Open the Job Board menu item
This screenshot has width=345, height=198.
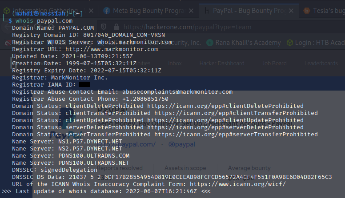pos(274,63)
